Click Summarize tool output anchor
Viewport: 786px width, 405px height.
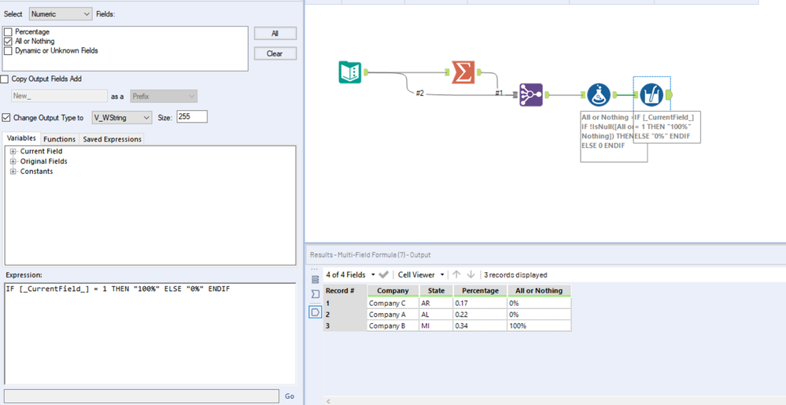click(x=479, y=72)
